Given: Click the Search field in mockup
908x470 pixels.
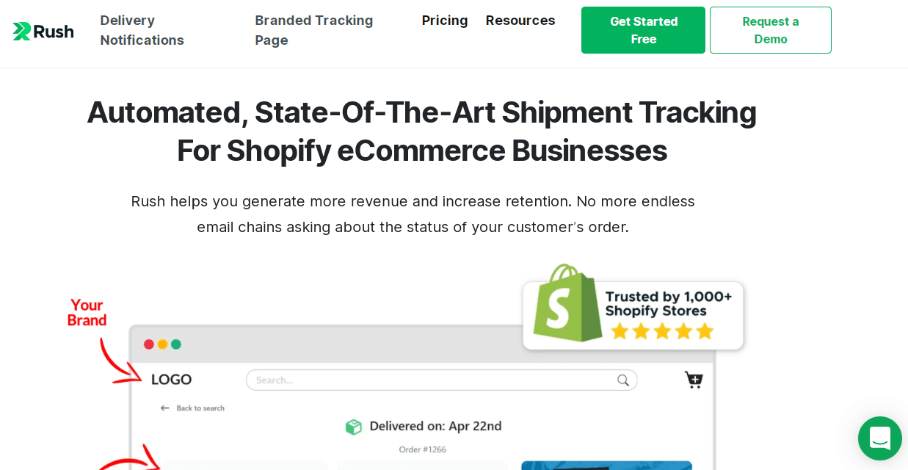Looking at the screenshot, I should coord(441,380).
